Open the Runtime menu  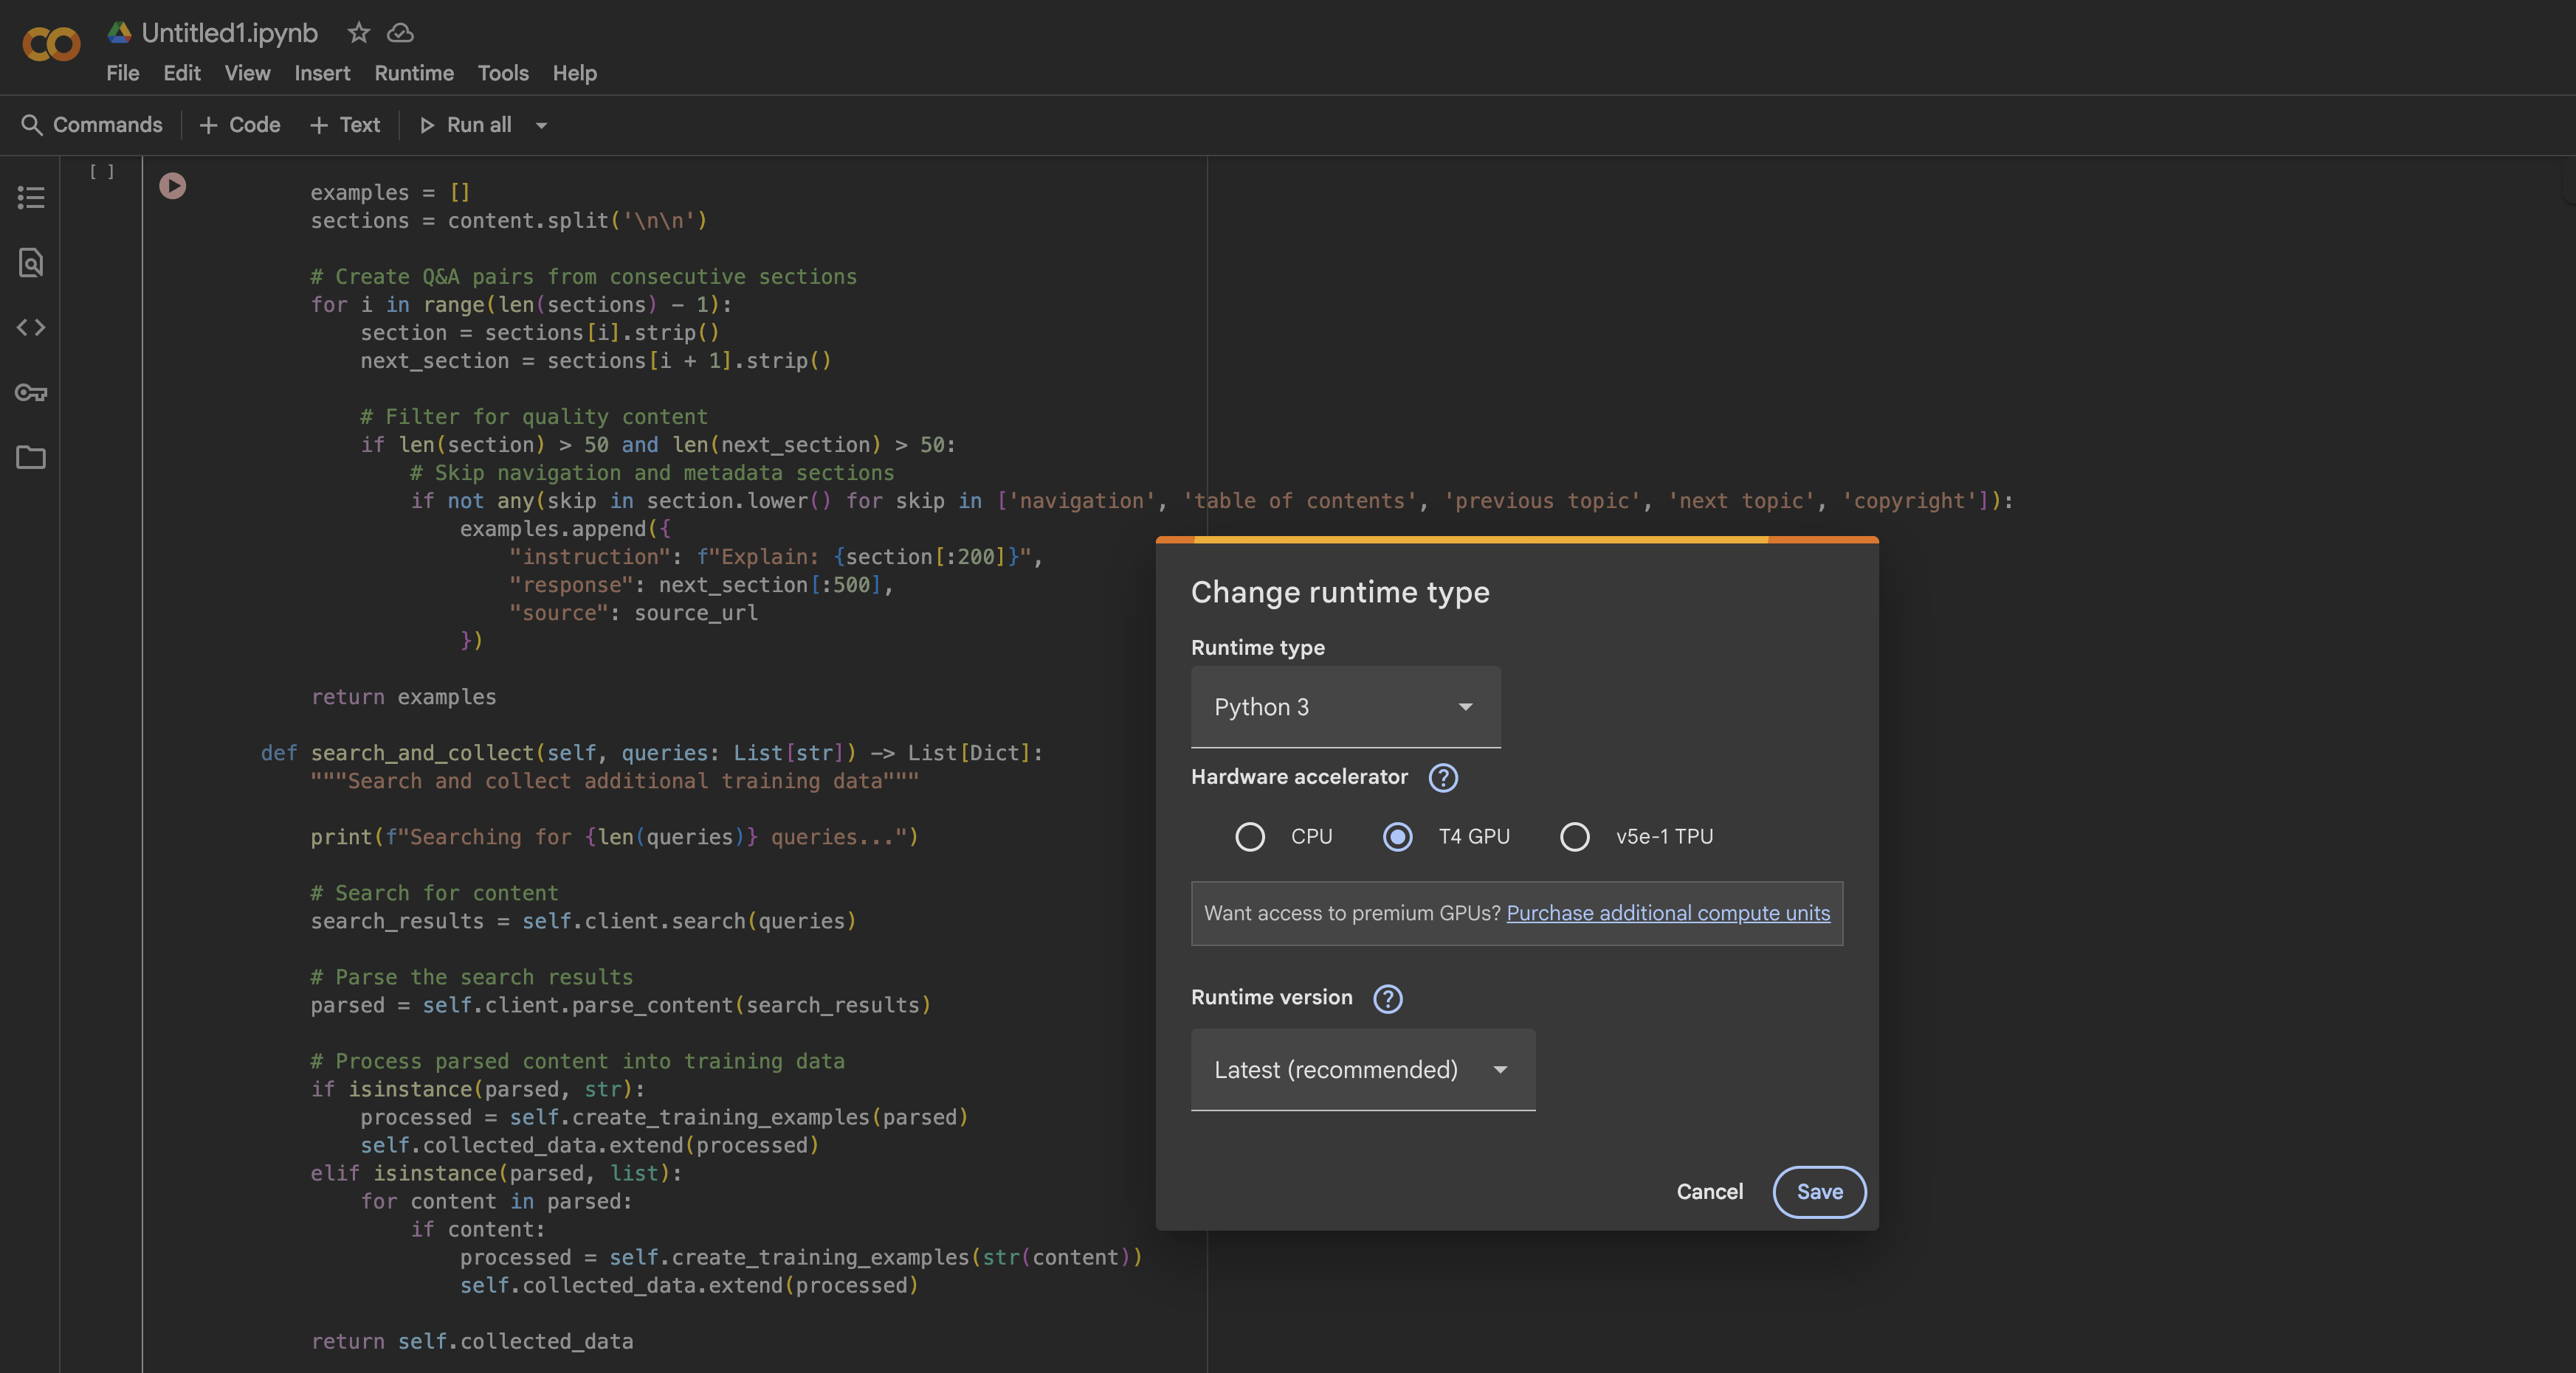[413, 73]
